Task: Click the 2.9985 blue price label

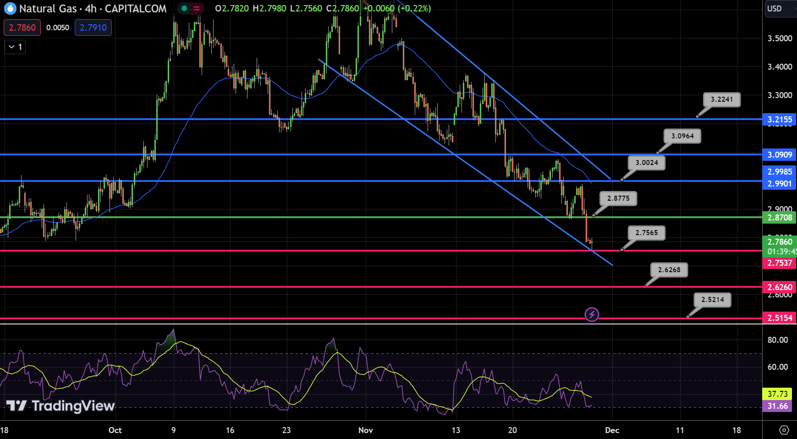Action: tap(780, 172)
